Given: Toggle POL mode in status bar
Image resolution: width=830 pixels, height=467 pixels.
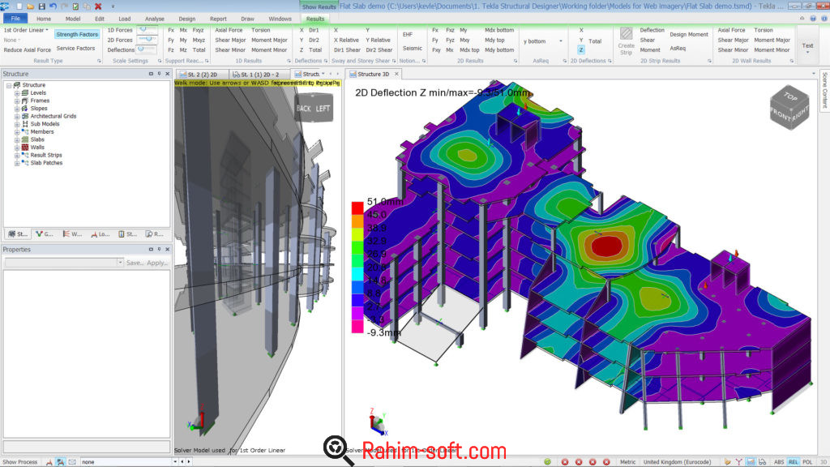Looking at the screenshot, I should [x=807, y=461].
